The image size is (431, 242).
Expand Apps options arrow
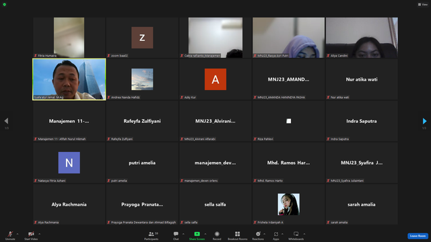point(282,234)
